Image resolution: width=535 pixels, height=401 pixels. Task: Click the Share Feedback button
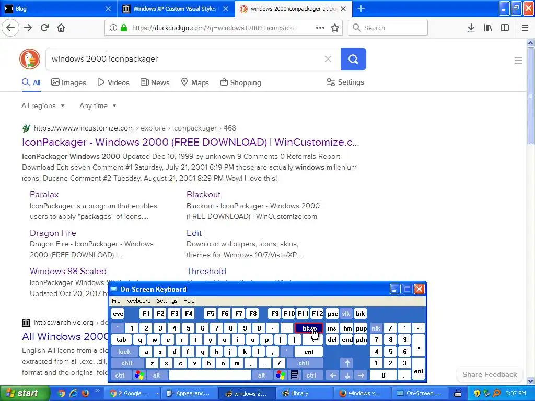[490, 374]
